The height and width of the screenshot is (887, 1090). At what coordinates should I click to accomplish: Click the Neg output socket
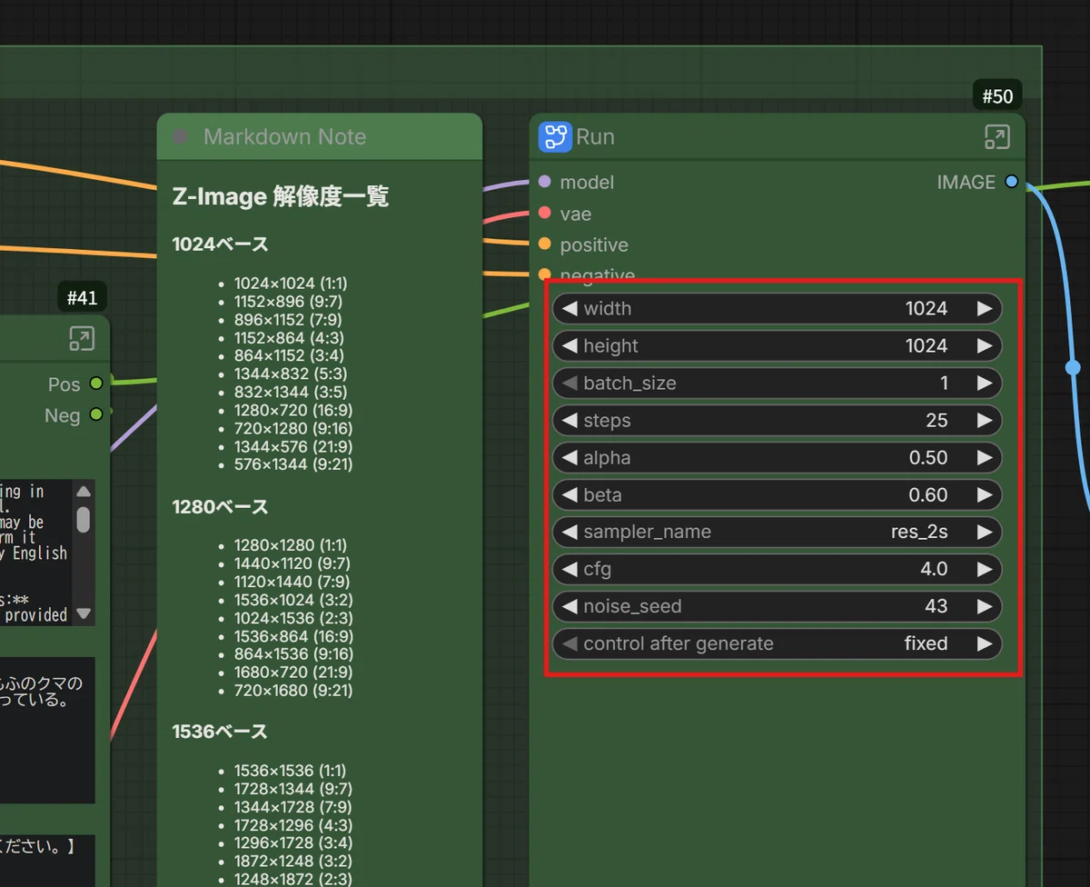click(95, 414)
